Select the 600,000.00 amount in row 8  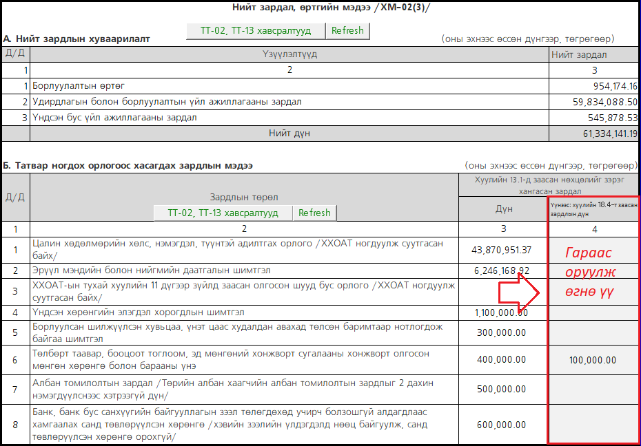(503, 425)
